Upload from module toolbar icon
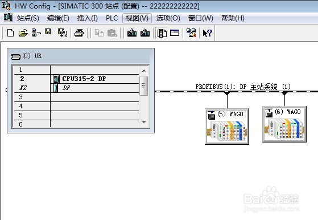 coord(145,32)
